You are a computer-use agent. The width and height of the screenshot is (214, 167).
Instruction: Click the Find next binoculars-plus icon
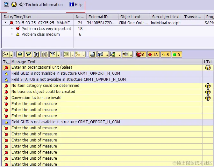[45, 55]
